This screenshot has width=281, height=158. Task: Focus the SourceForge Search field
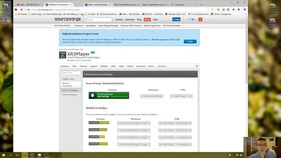click(98, 19)
